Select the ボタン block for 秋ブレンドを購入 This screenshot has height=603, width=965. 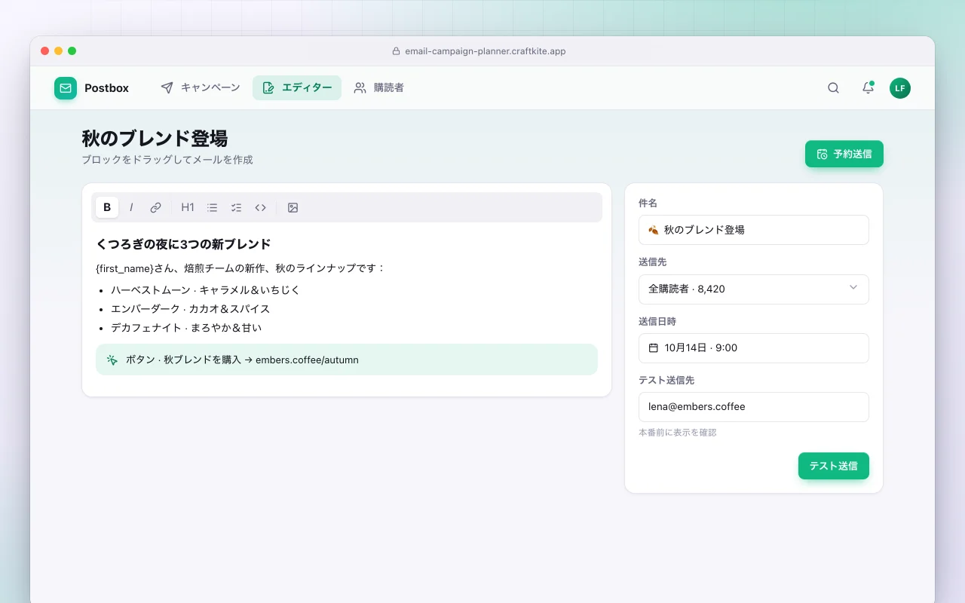(347, 360)
